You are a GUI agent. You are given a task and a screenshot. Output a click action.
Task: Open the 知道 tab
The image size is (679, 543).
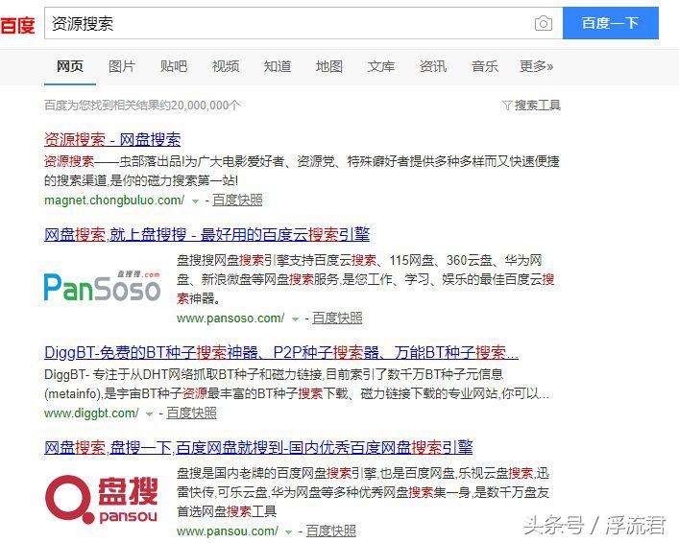[x=278, y=66]
